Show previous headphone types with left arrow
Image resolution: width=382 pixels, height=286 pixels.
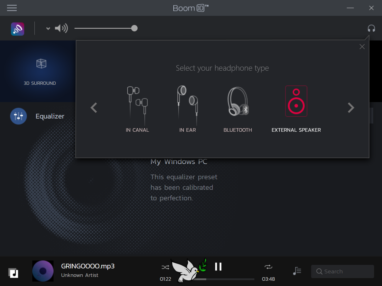(94, 108)
